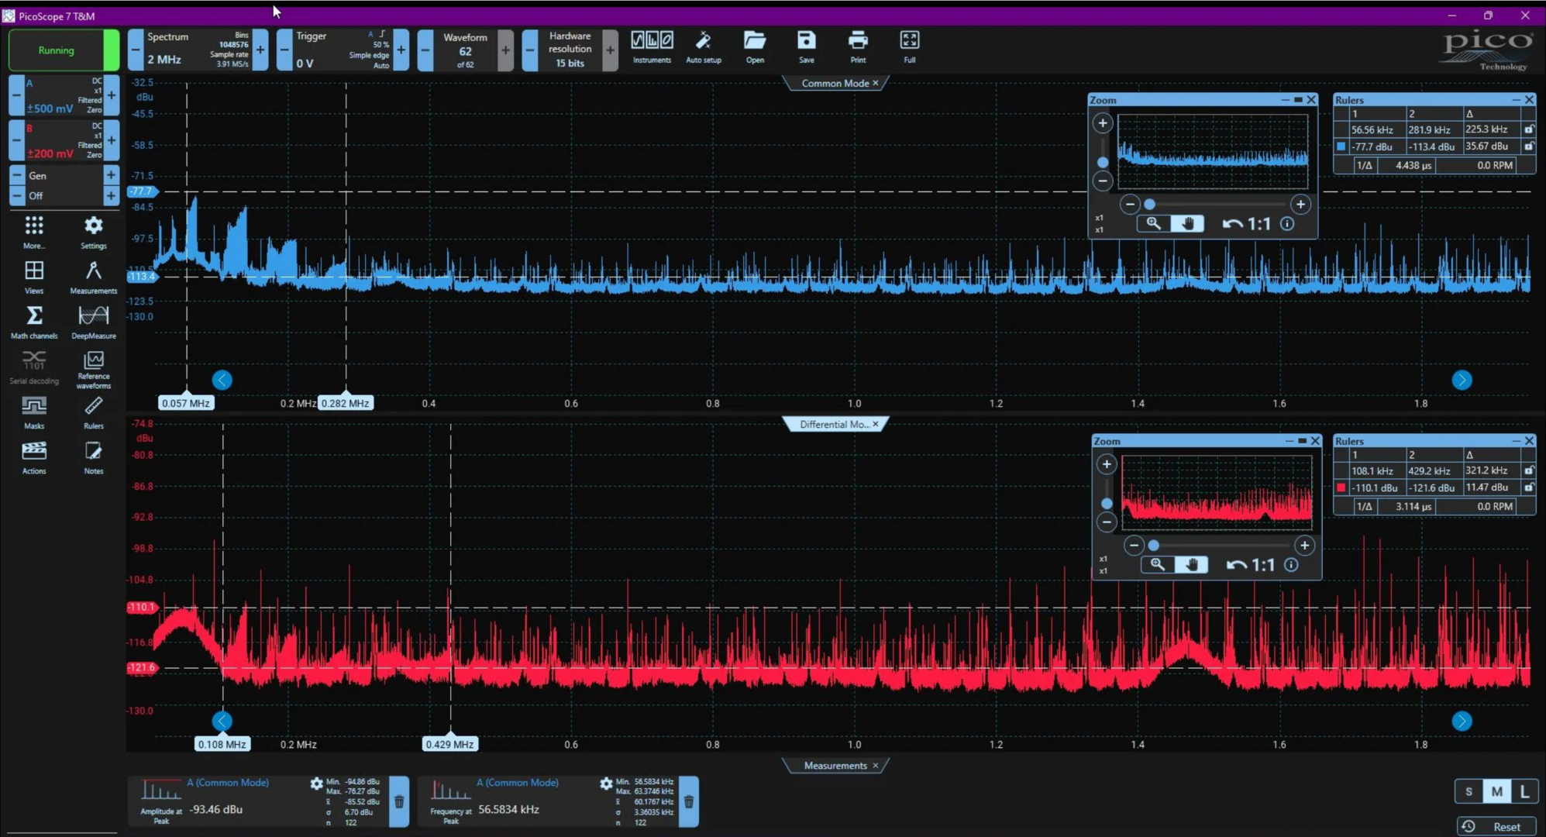1546x837 pixels.
Task: Toggle the Running acquisition state
Action: coord(56,50)
